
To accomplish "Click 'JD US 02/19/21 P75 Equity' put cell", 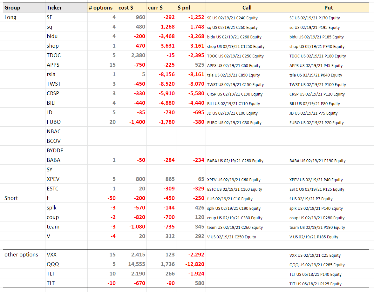I will coord(329,112).
